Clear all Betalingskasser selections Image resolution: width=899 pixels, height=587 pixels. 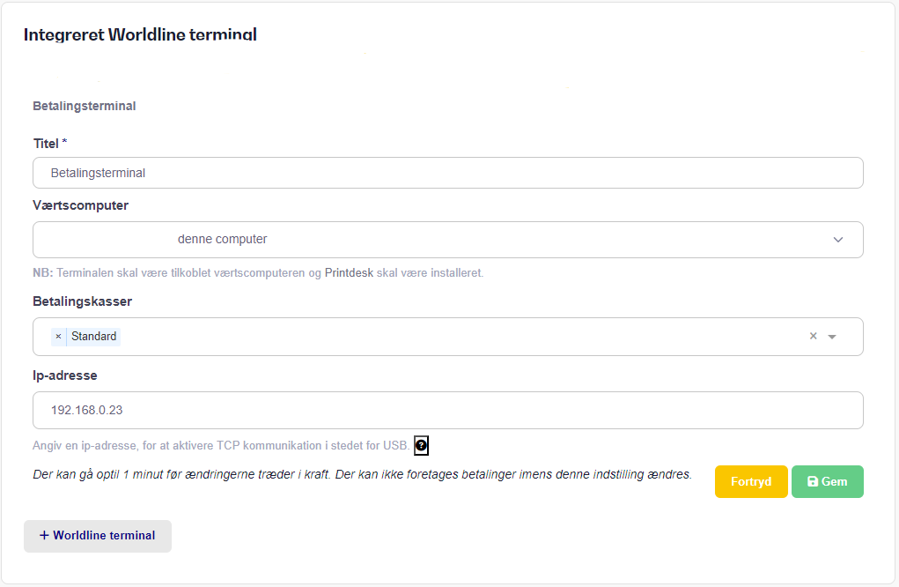pos(813,337)
